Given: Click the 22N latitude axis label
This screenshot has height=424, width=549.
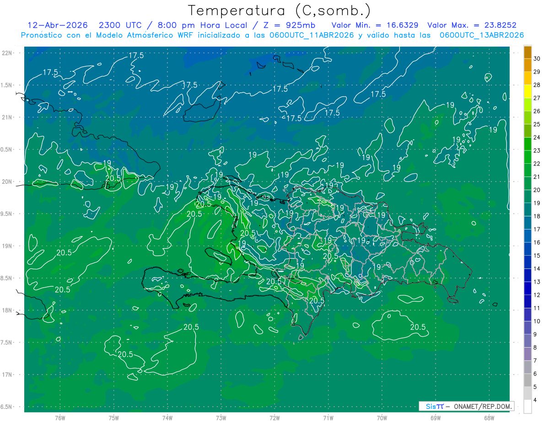Looking at the screenshot, I should click(8, 53).
